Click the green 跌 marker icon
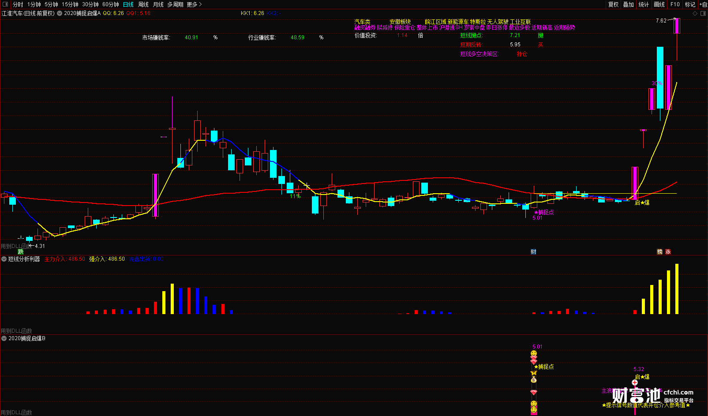This screenshot has width=708, height=416. [x=21, y=251]
